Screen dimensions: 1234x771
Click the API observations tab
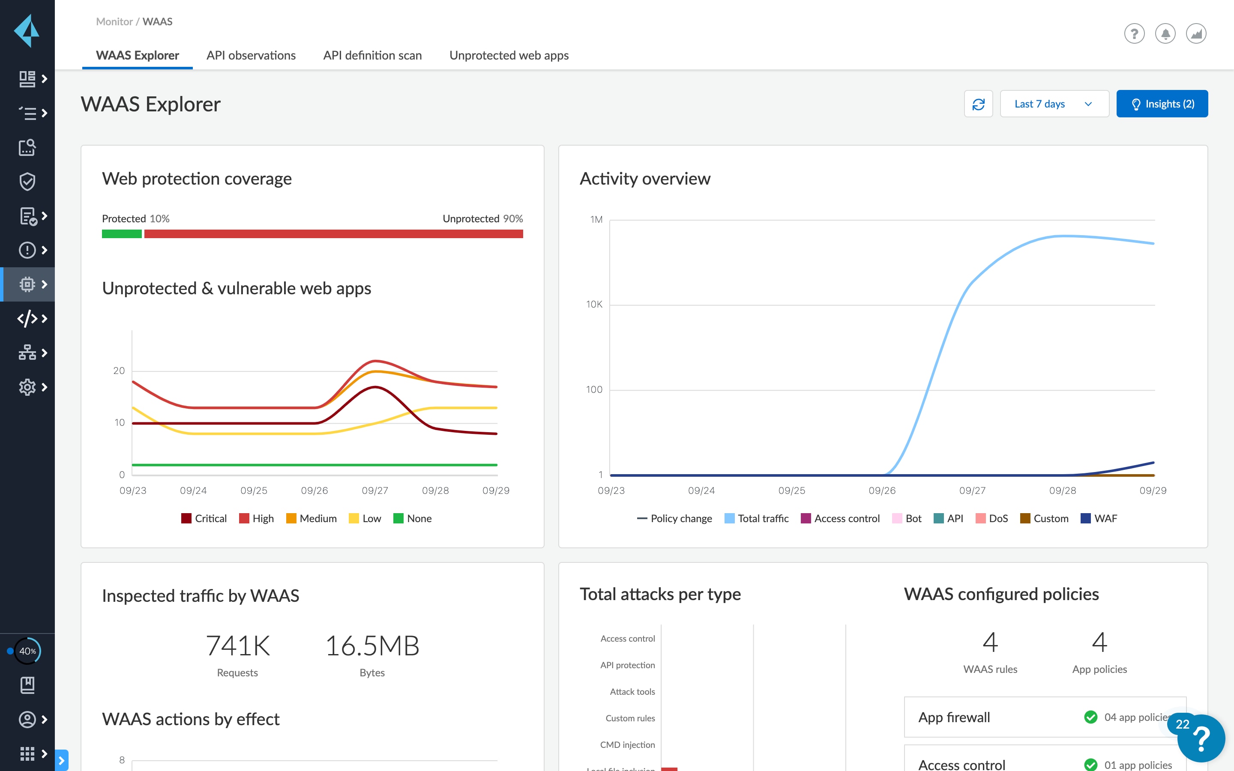[251, 56]
